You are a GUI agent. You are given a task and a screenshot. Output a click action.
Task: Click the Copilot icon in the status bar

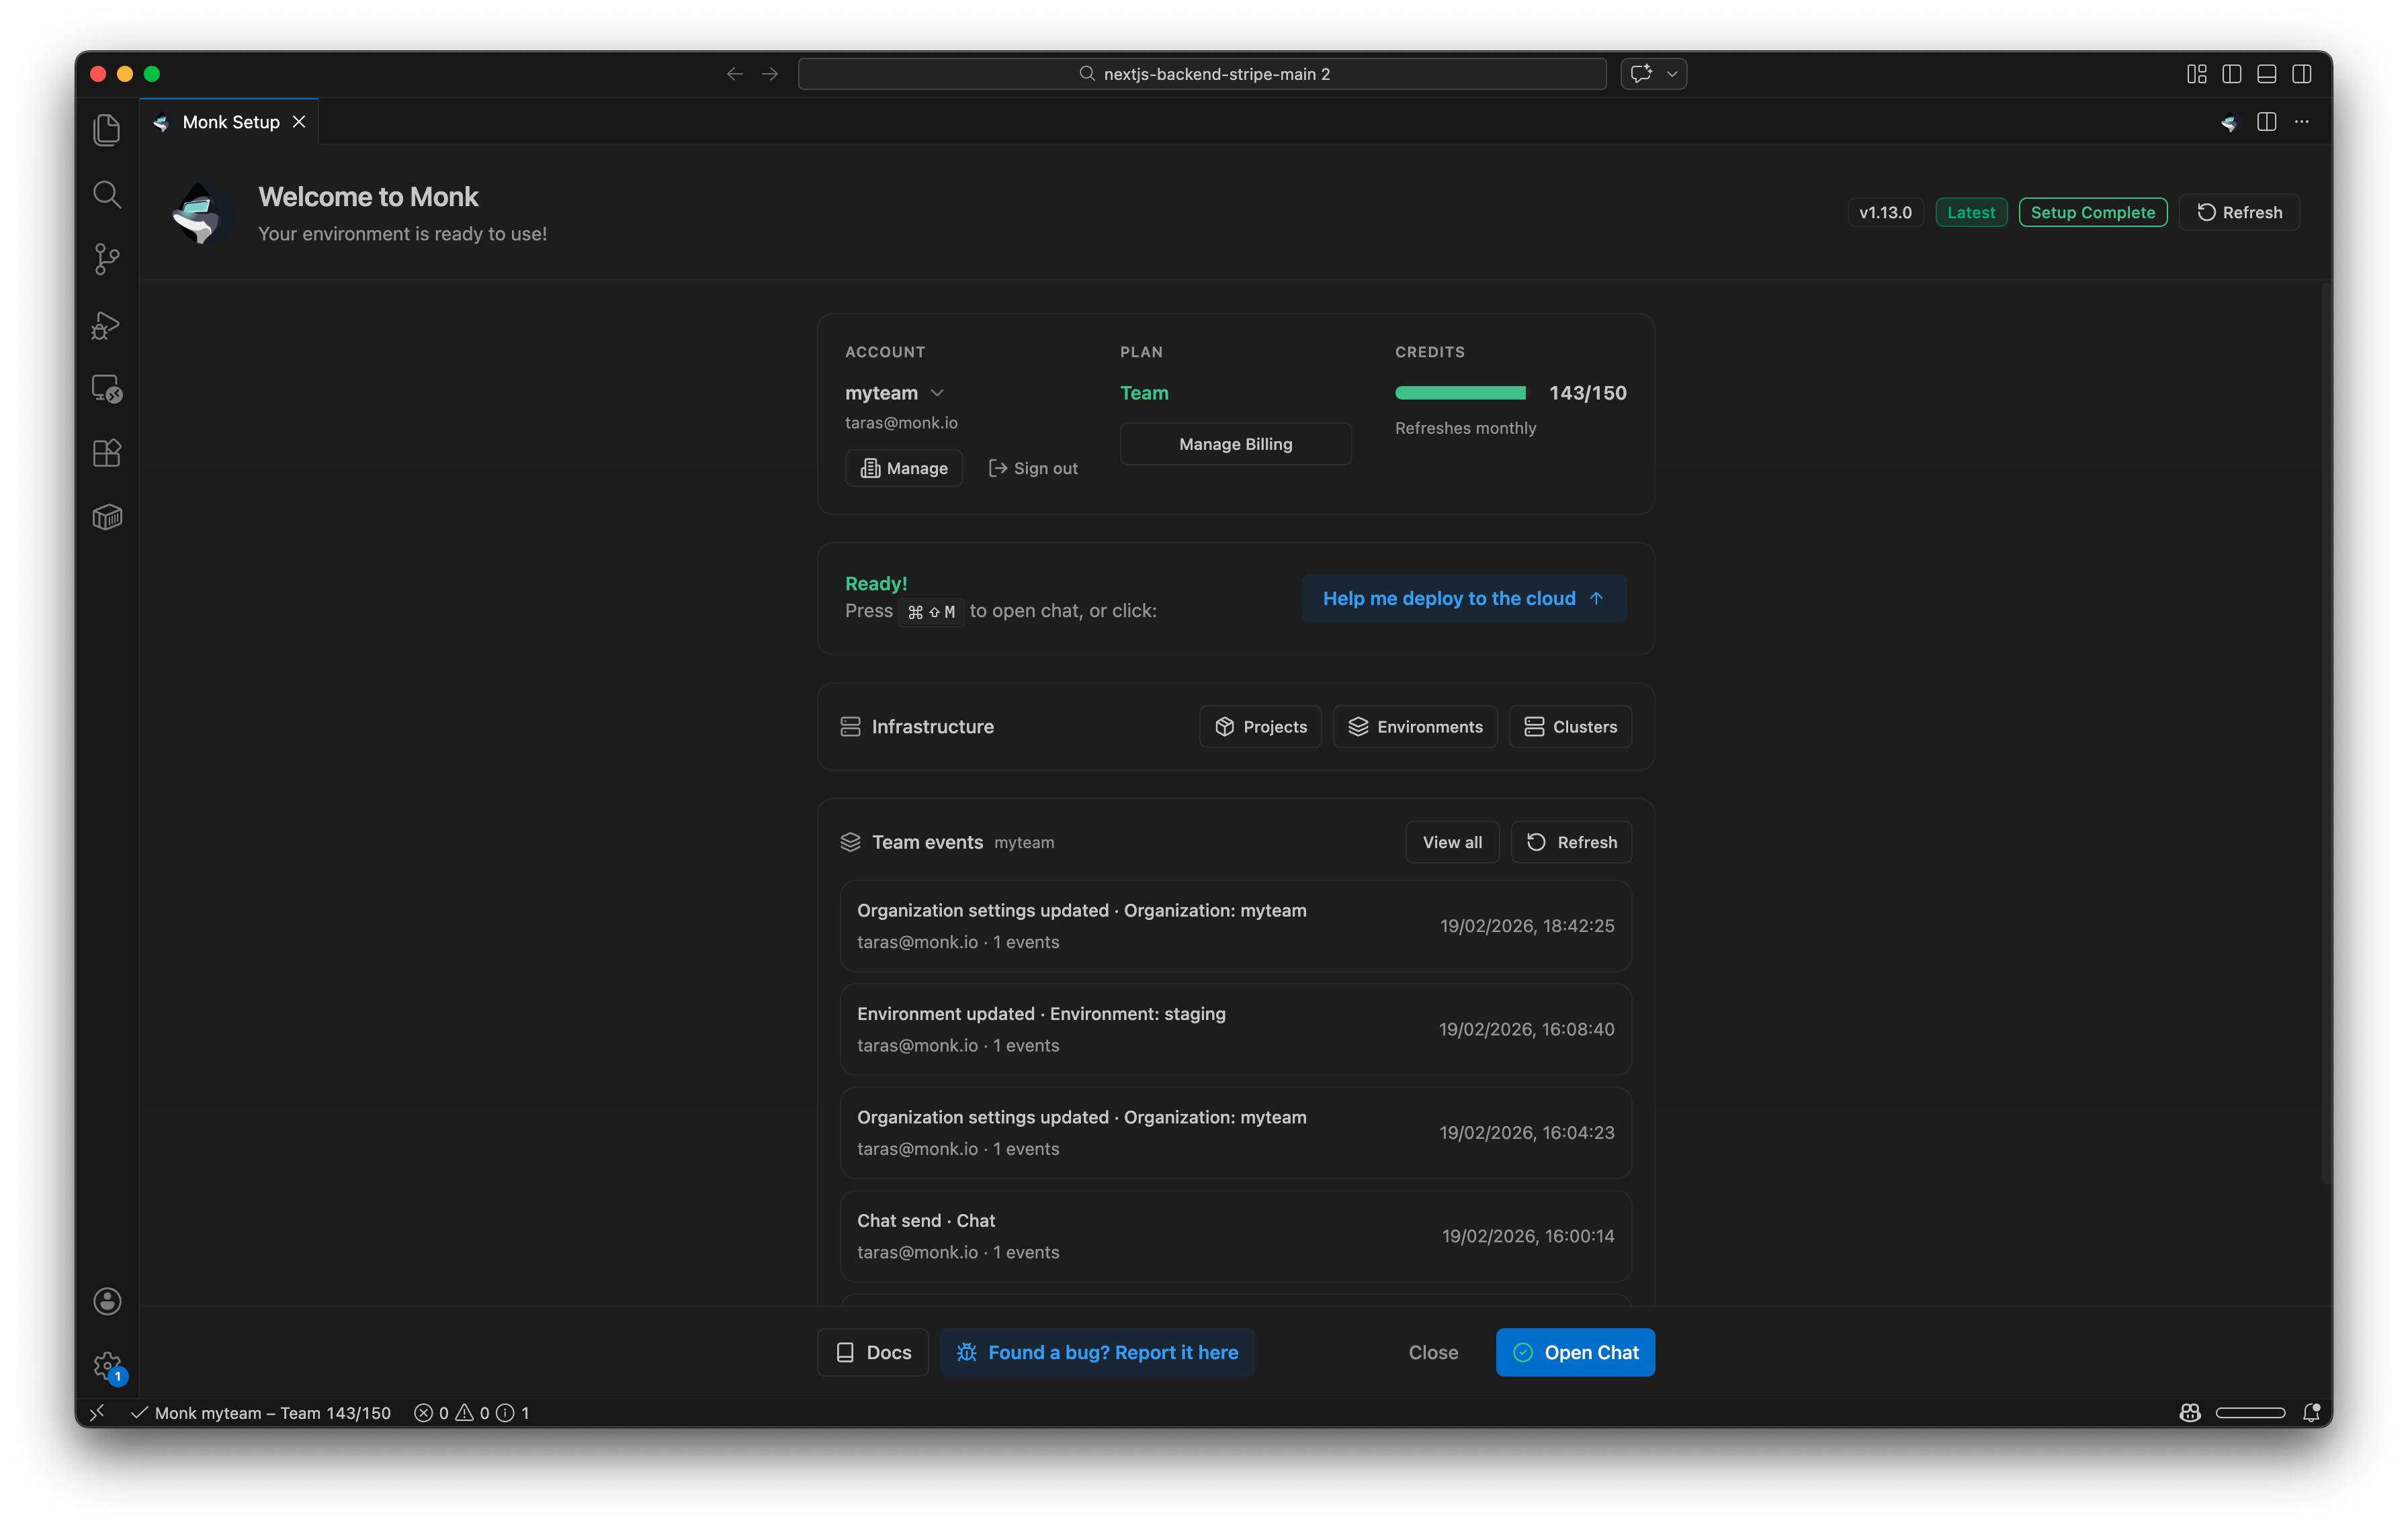click(2190, 1412)
